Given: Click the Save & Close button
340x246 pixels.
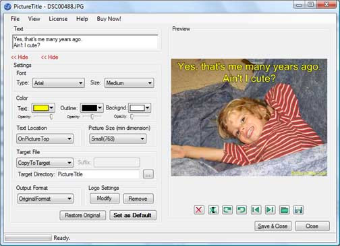Looking at the screenshot, I should [x=273, y=226].
